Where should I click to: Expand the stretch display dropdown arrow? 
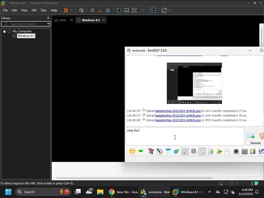(x=170, y=10)
